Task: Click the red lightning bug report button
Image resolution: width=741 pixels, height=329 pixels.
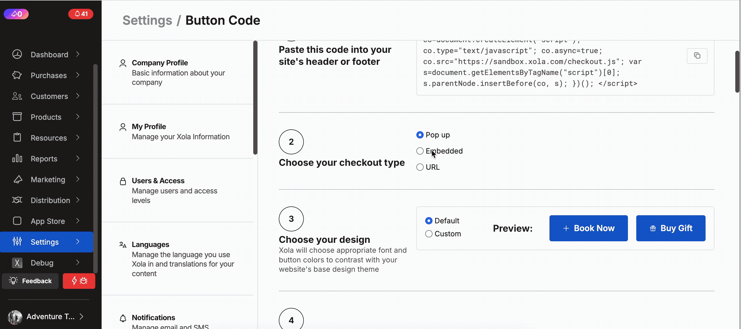Action: coord(79,281)
